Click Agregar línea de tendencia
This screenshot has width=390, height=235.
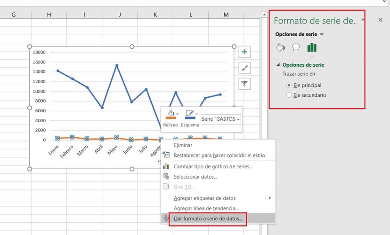coord(206,208)
